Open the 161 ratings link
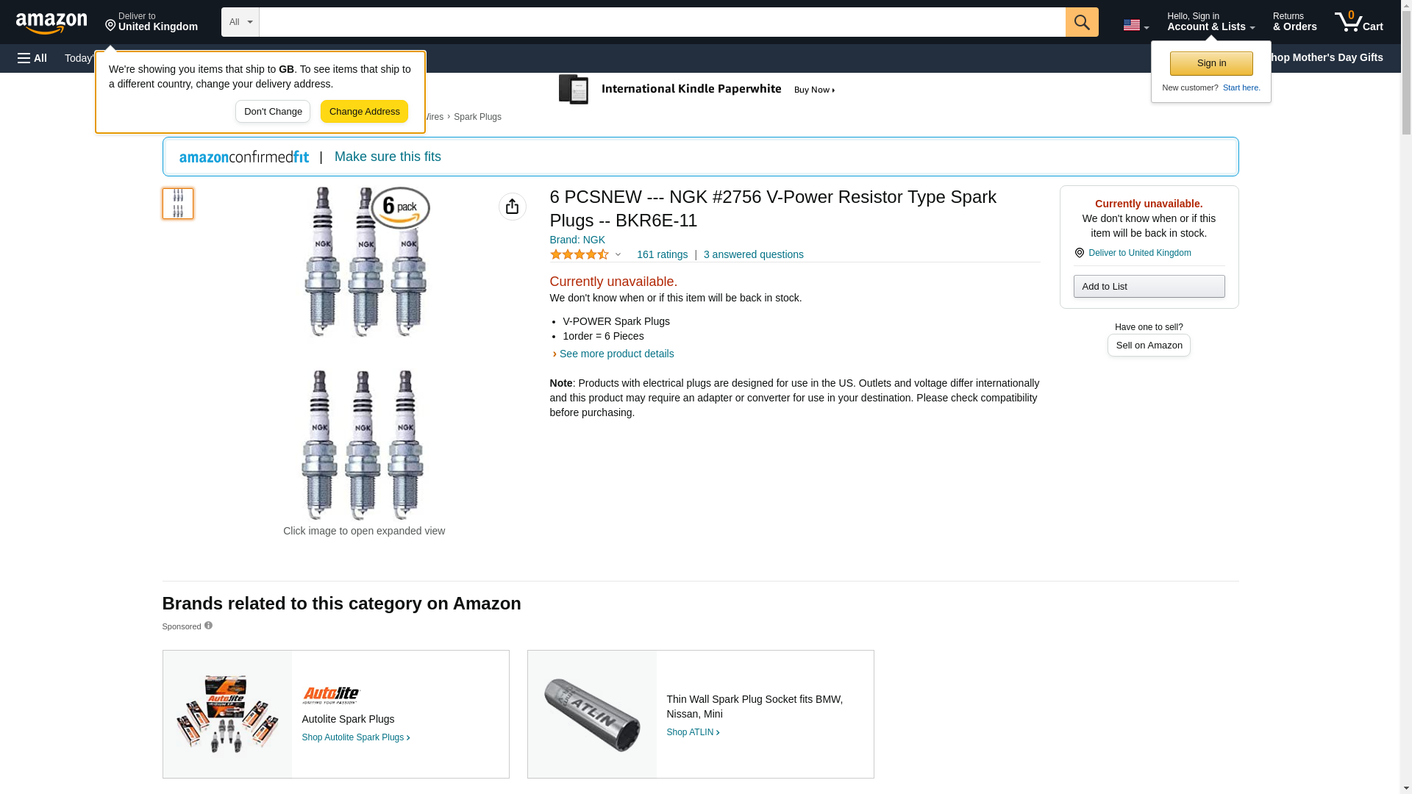This screenshot has height=794, width=1412. click(662, 254)
